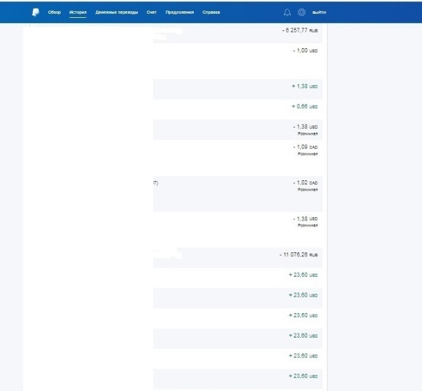This screenshot has width=422, height=391.
Task: Expand the -1,00 USD transaction row
Action: (305, 50)
